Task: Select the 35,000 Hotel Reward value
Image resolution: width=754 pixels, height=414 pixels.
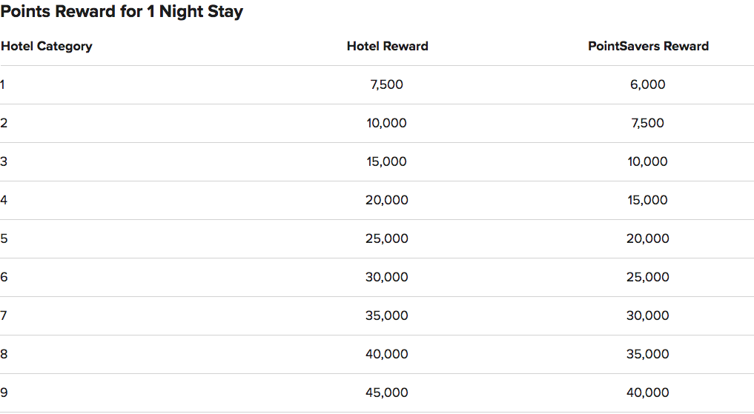Action: [386, 315]
